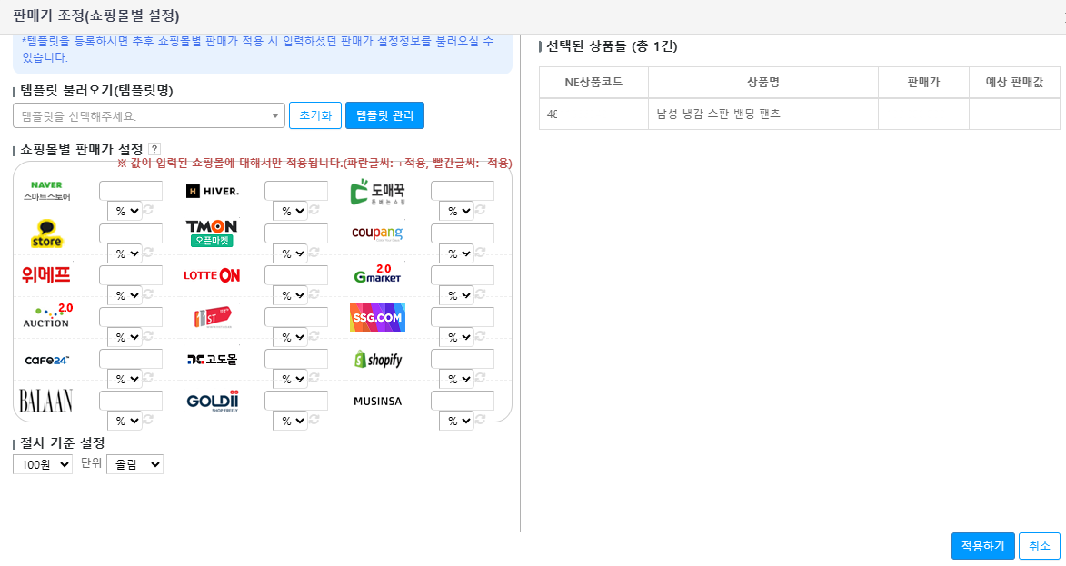
Task: Click the Naver Smartstore price input field
Action: click(x=131, y=191)
